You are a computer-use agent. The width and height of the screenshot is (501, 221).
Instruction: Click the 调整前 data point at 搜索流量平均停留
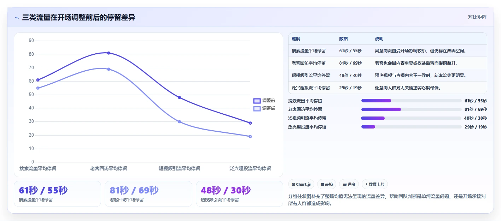pos(38,80)
